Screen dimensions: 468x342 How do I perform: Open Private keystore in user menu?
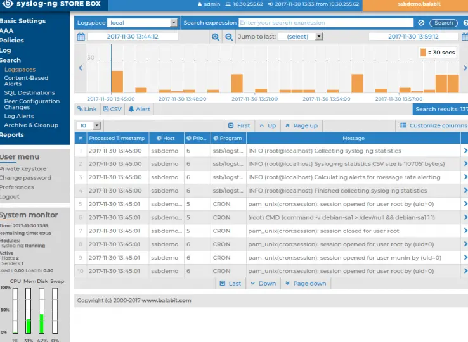point(23,168)
